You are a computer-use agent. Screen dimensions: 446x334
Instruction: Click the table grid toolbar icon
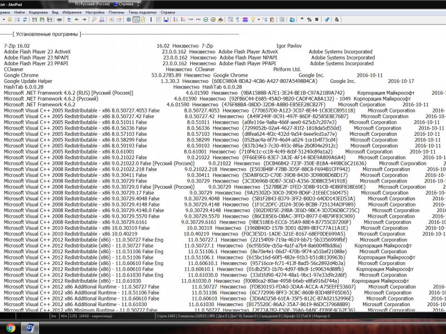pos(230,19)
